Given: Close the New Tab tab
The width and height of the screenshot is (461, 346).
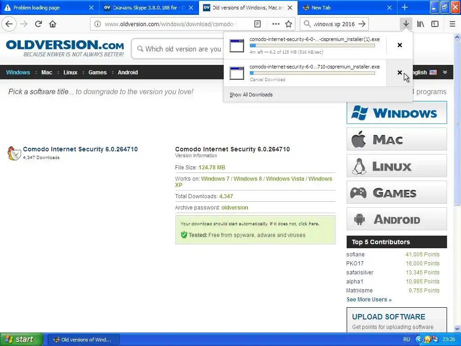Looking at the screenshot, I should [x=389, y=8].
